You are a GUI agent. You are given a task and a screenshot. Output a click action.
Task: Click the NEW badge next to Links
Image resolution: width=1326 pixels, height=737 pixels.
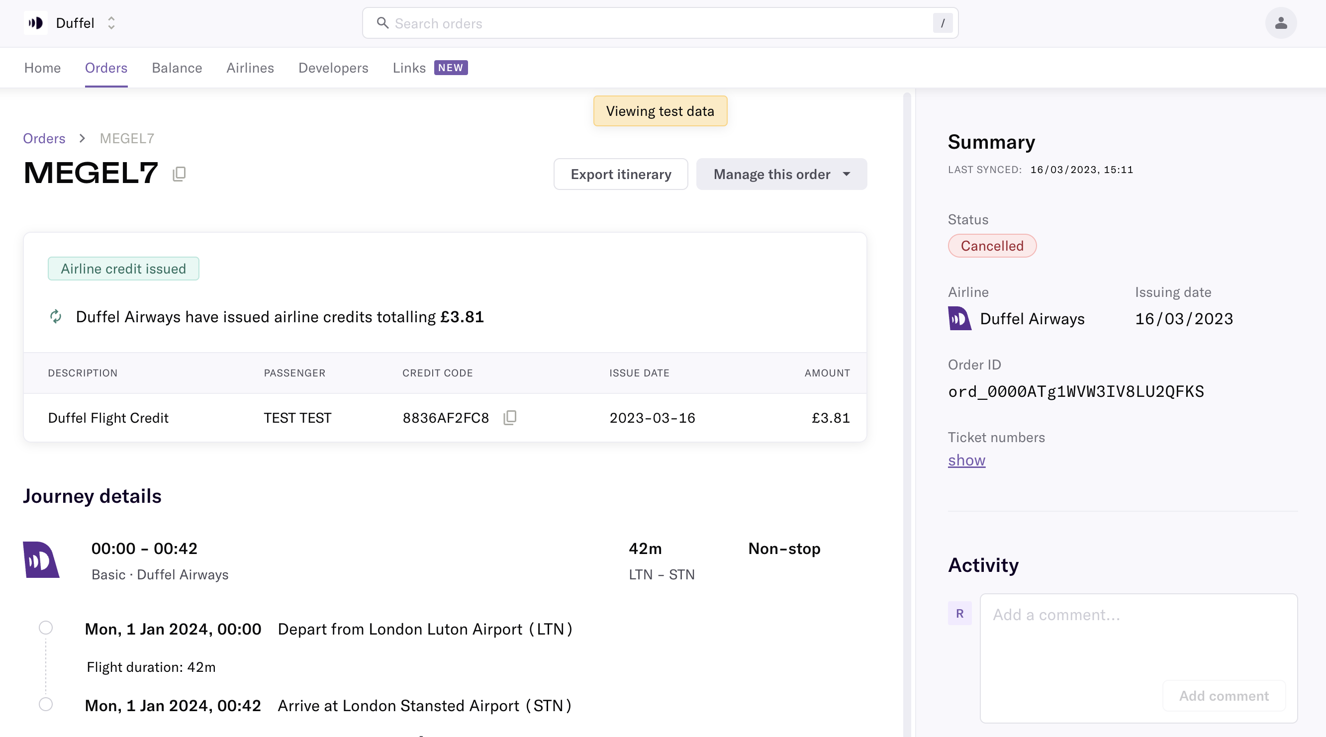(451, 68)
